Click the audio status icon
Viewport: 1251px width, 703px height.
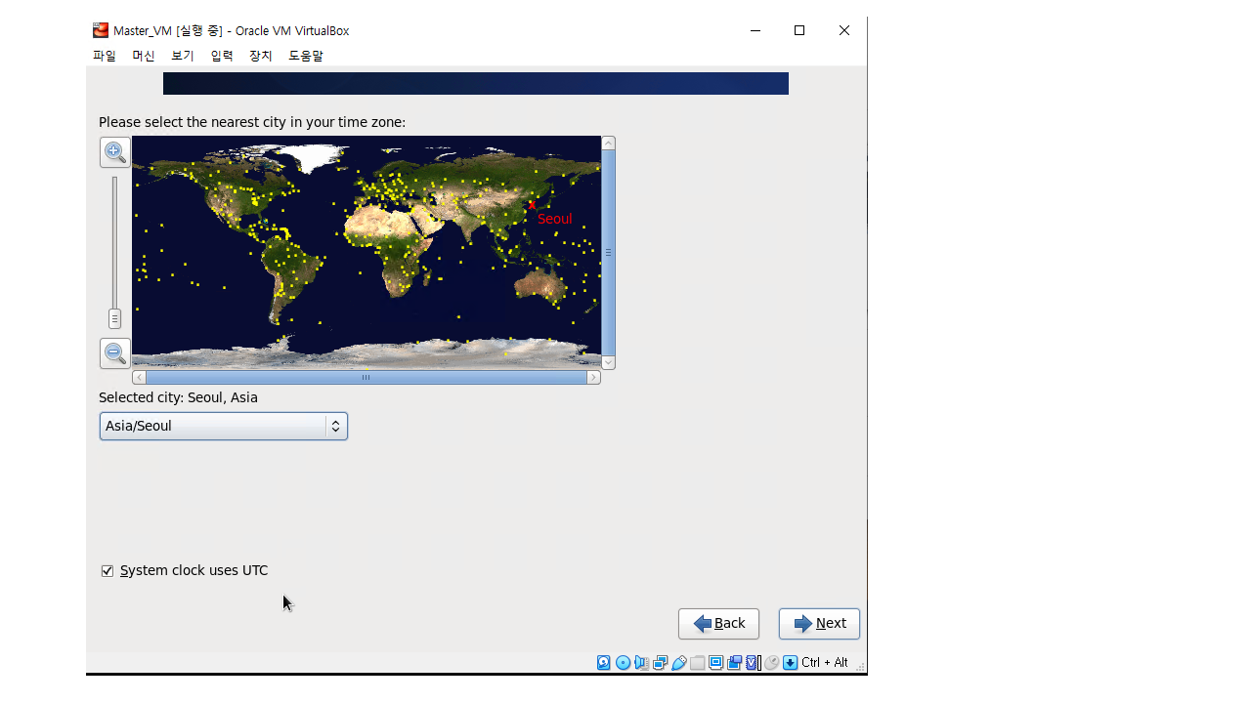pyautogui.click(x=641, y=663)
